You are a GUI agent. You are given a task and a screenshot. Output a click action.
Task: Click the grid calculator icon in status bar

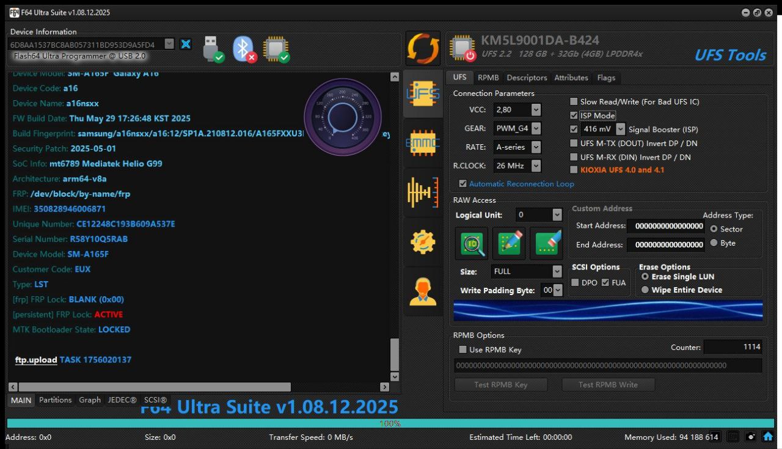coord(734,437)
